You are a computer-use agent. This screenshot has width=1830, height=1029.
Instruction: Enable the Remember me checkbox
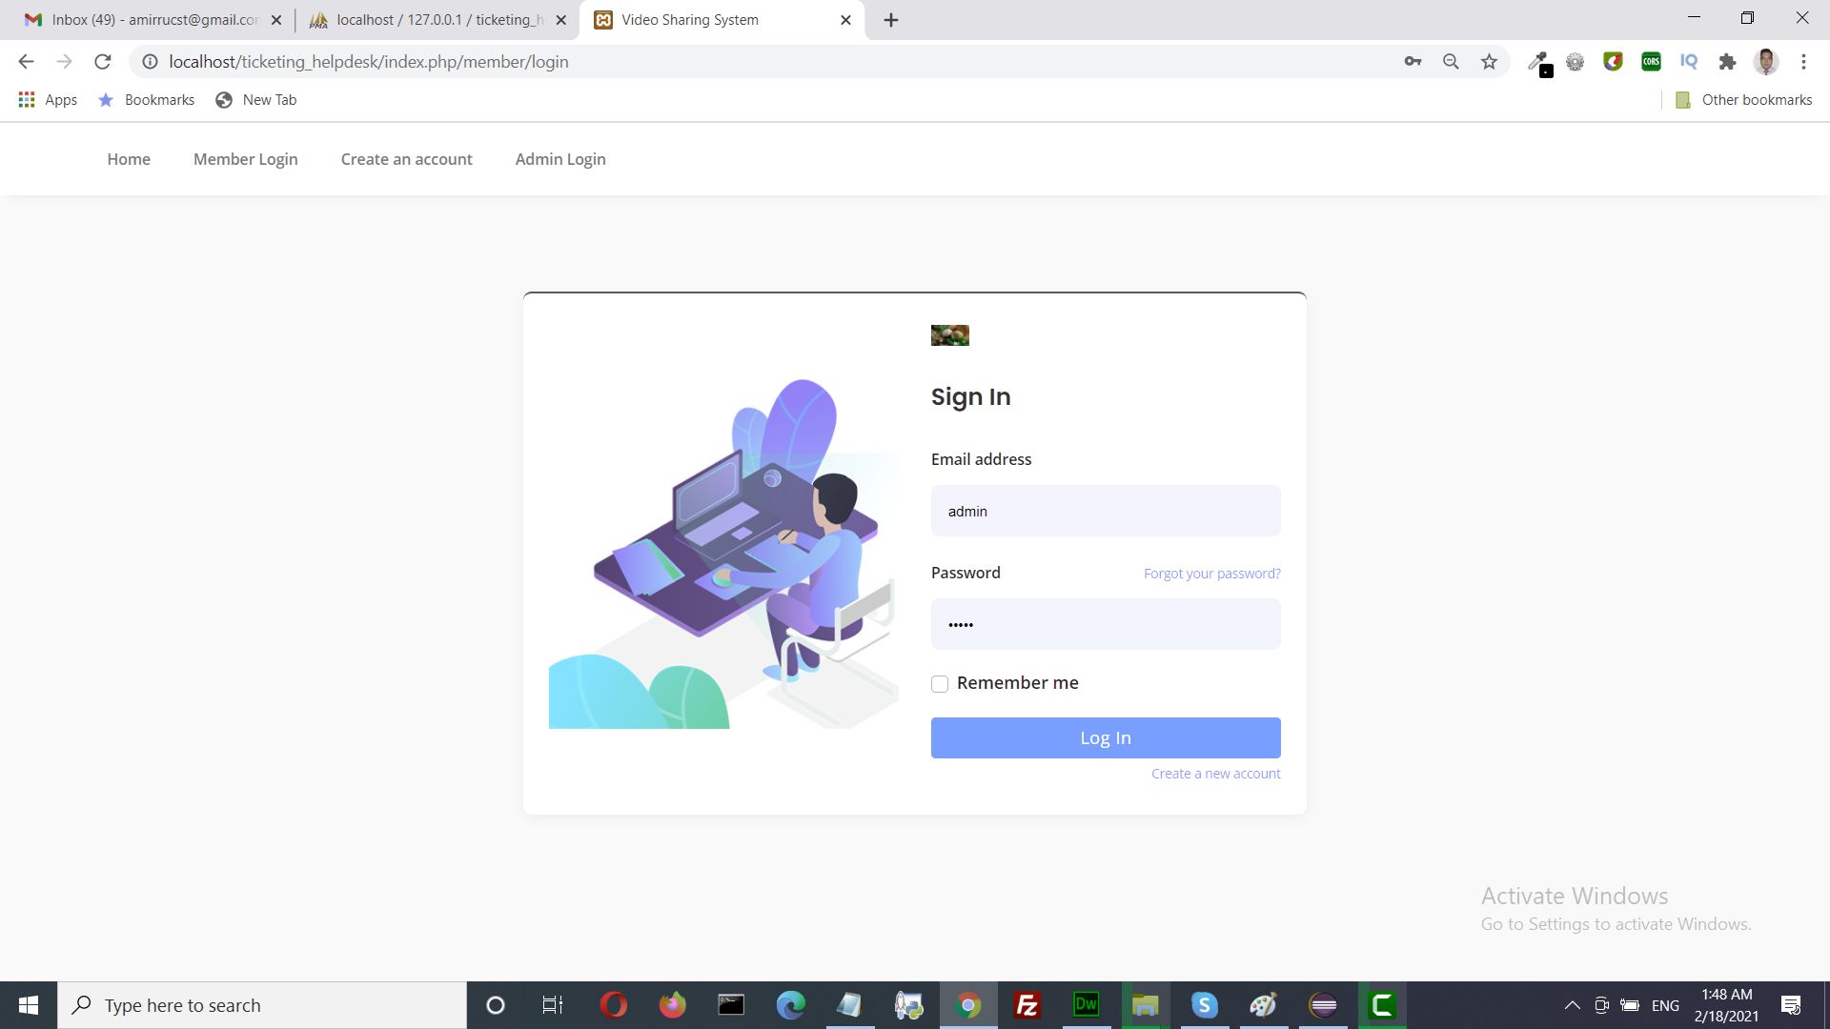pyautogui.click(x=940, y=684)
